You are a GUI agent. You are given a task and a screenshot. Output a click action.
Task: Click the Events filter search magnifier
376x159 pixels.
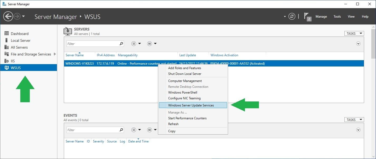[x=121, y=130]
